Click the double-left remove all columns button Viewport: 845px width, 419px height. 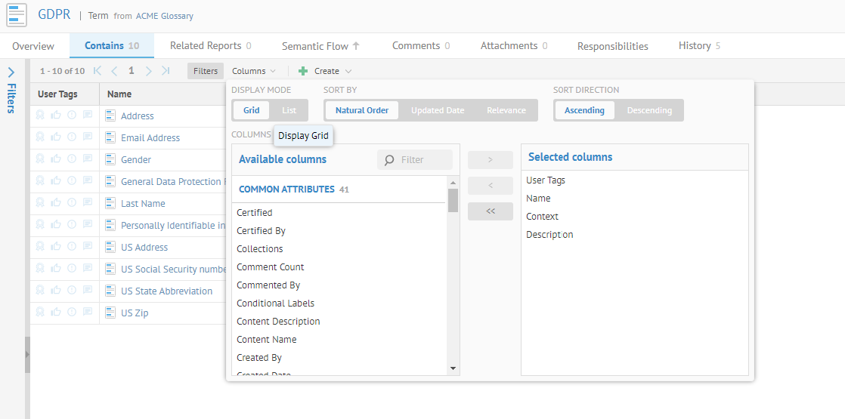[x=490, y=211]
